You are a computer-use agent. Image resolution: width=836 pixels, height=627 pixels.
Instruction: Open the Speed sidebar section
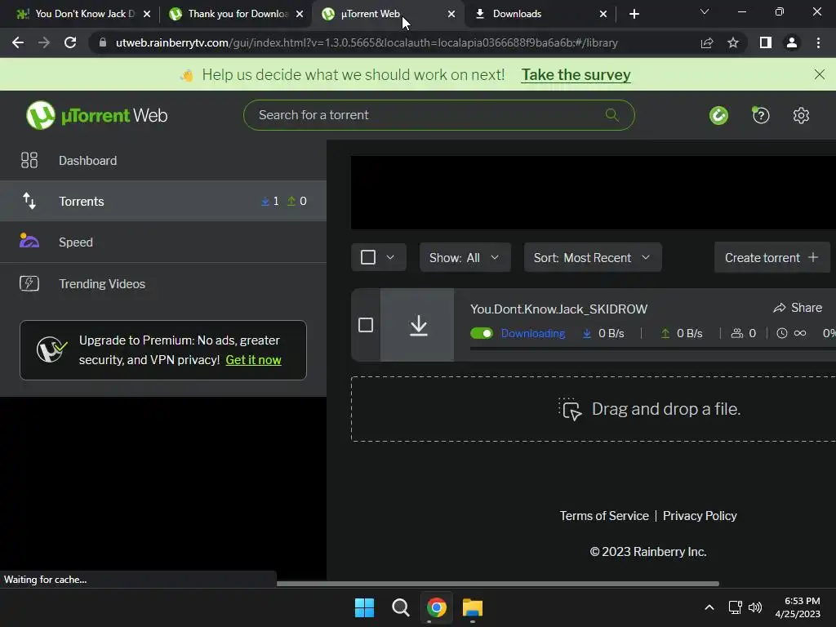click(x=163, y=242)
